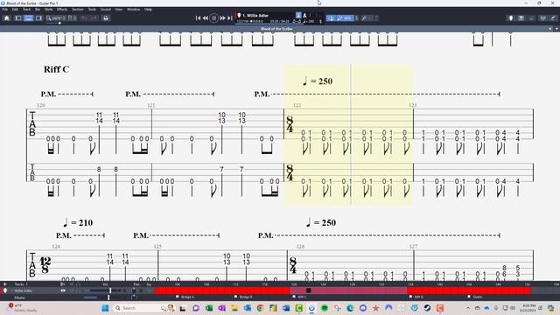Click the Home button in the toolbar
The image size is (560, 315).
[6, 17]
